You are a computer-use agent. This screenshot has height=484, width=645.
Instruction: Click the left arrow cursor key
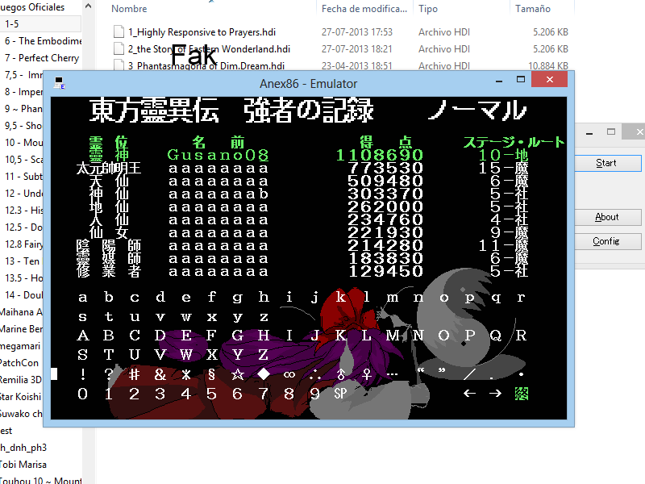tap(469, 394)
